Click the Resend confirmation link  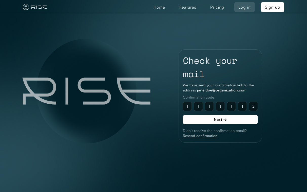200,136
